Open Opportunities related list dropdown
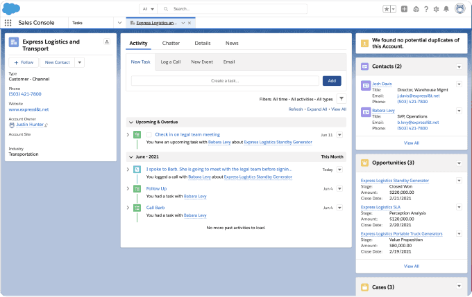Viewport: 472px width, 297px height. point(459,163)
